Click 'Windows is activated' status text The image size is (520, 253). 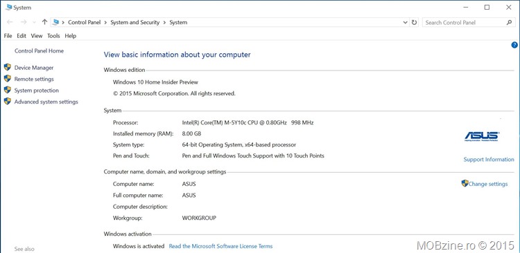pos(139,246)
